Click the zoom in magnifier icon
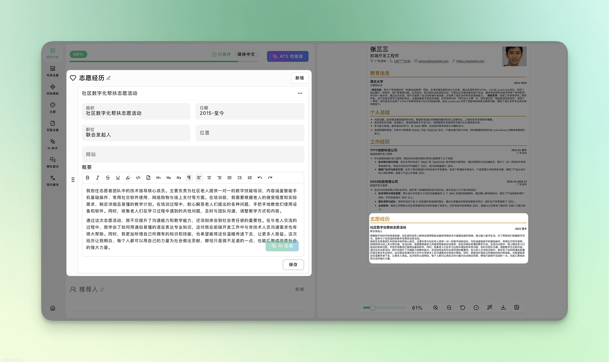Viewport: 609px width, 362px height. pos(436,308)
